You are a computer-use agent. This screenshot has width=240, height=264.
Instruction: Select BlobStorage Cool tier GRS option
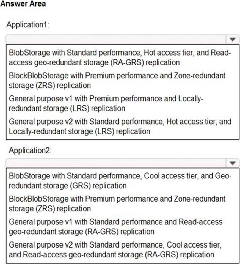tap(120, 181)
